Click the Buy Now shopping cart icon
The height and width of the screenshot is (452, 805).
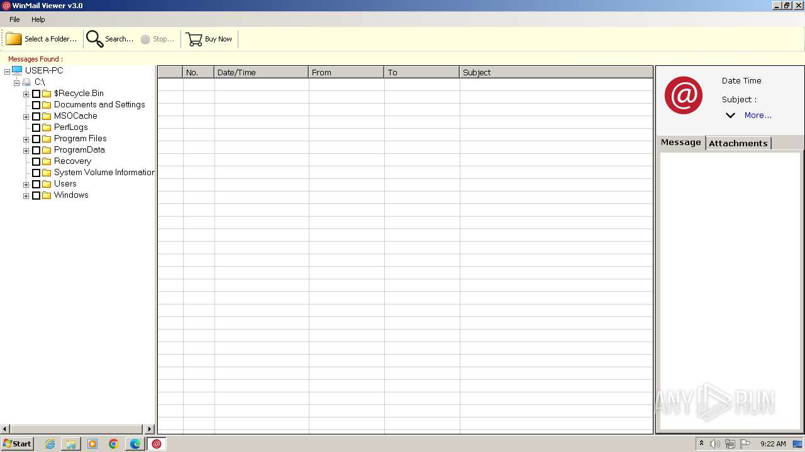(x=194, y=39)
